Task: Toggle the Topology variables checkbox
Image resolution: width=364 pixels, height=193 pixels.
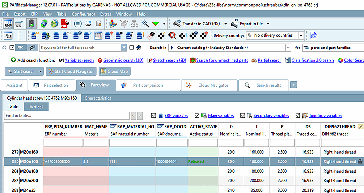Action: pyautogui.click(x=298, y=115)
